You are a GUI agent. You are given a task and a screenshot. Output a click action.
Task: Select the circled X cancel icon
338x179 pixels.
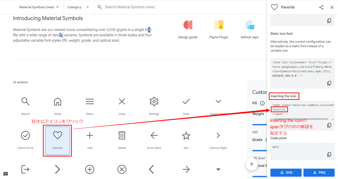[122, 169]
